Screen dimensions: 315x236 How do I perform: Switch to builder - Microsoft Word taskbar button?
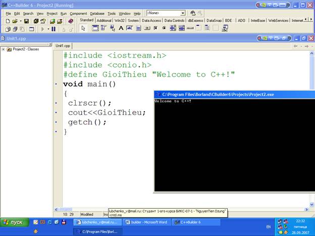point(147,222)
